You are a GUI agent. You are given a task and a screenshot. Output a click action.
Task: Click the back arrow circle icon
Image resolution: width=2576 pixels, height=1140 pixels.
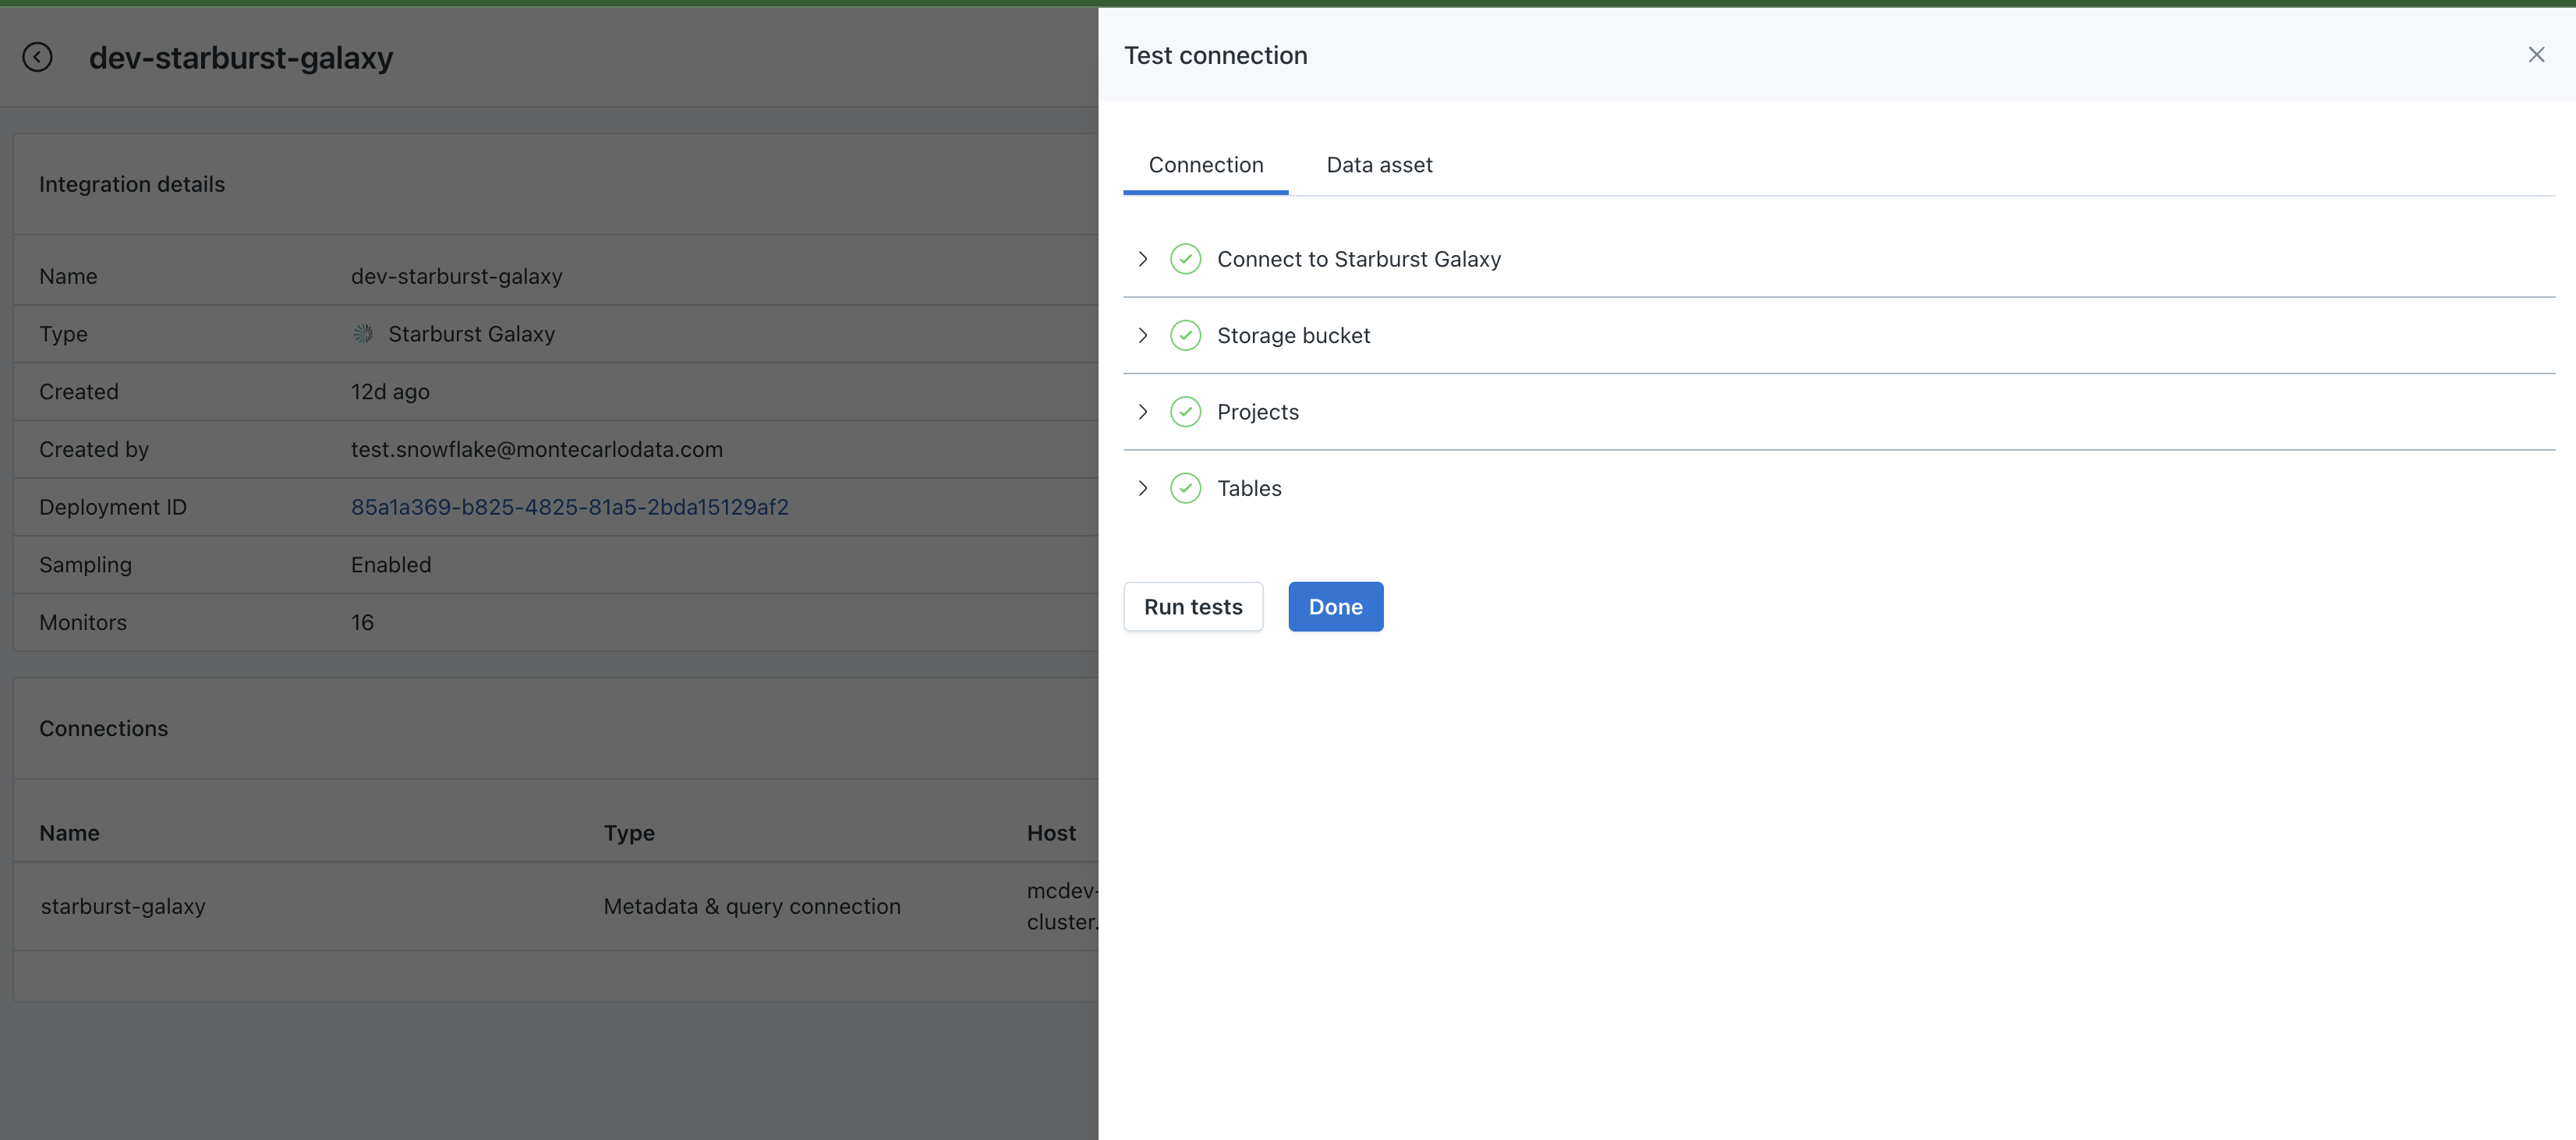click(x=37, y=57)
